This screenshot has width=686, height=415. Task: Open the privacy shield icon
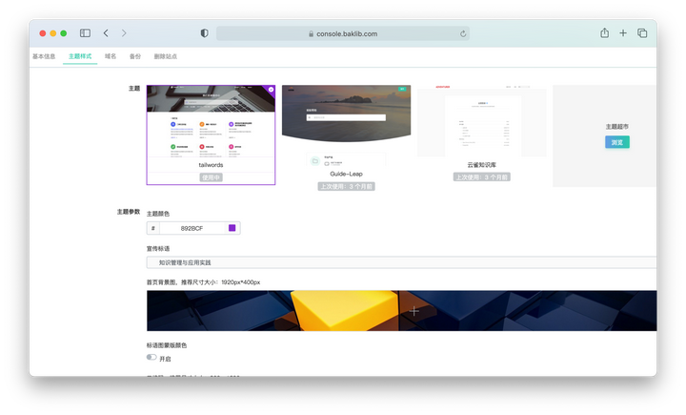tap(204, 33)
